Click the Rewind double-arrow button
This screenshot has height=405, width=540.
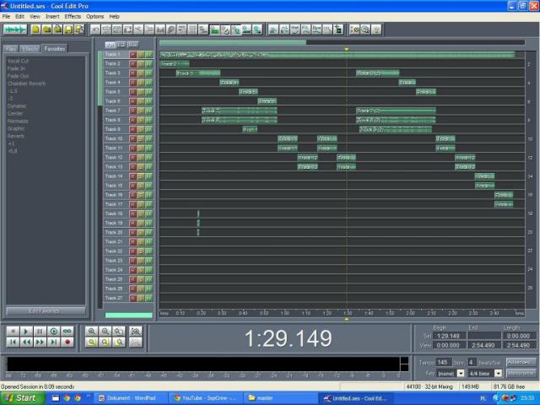pyautogui.click(x=26, y=342)
